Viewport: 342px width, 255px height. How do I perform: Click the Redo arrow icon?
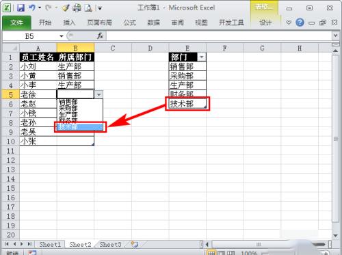(48, 8)
